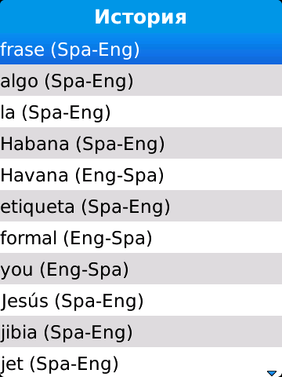
Task: Open the algo (Spa-Eng) entry
Action: 141,80
